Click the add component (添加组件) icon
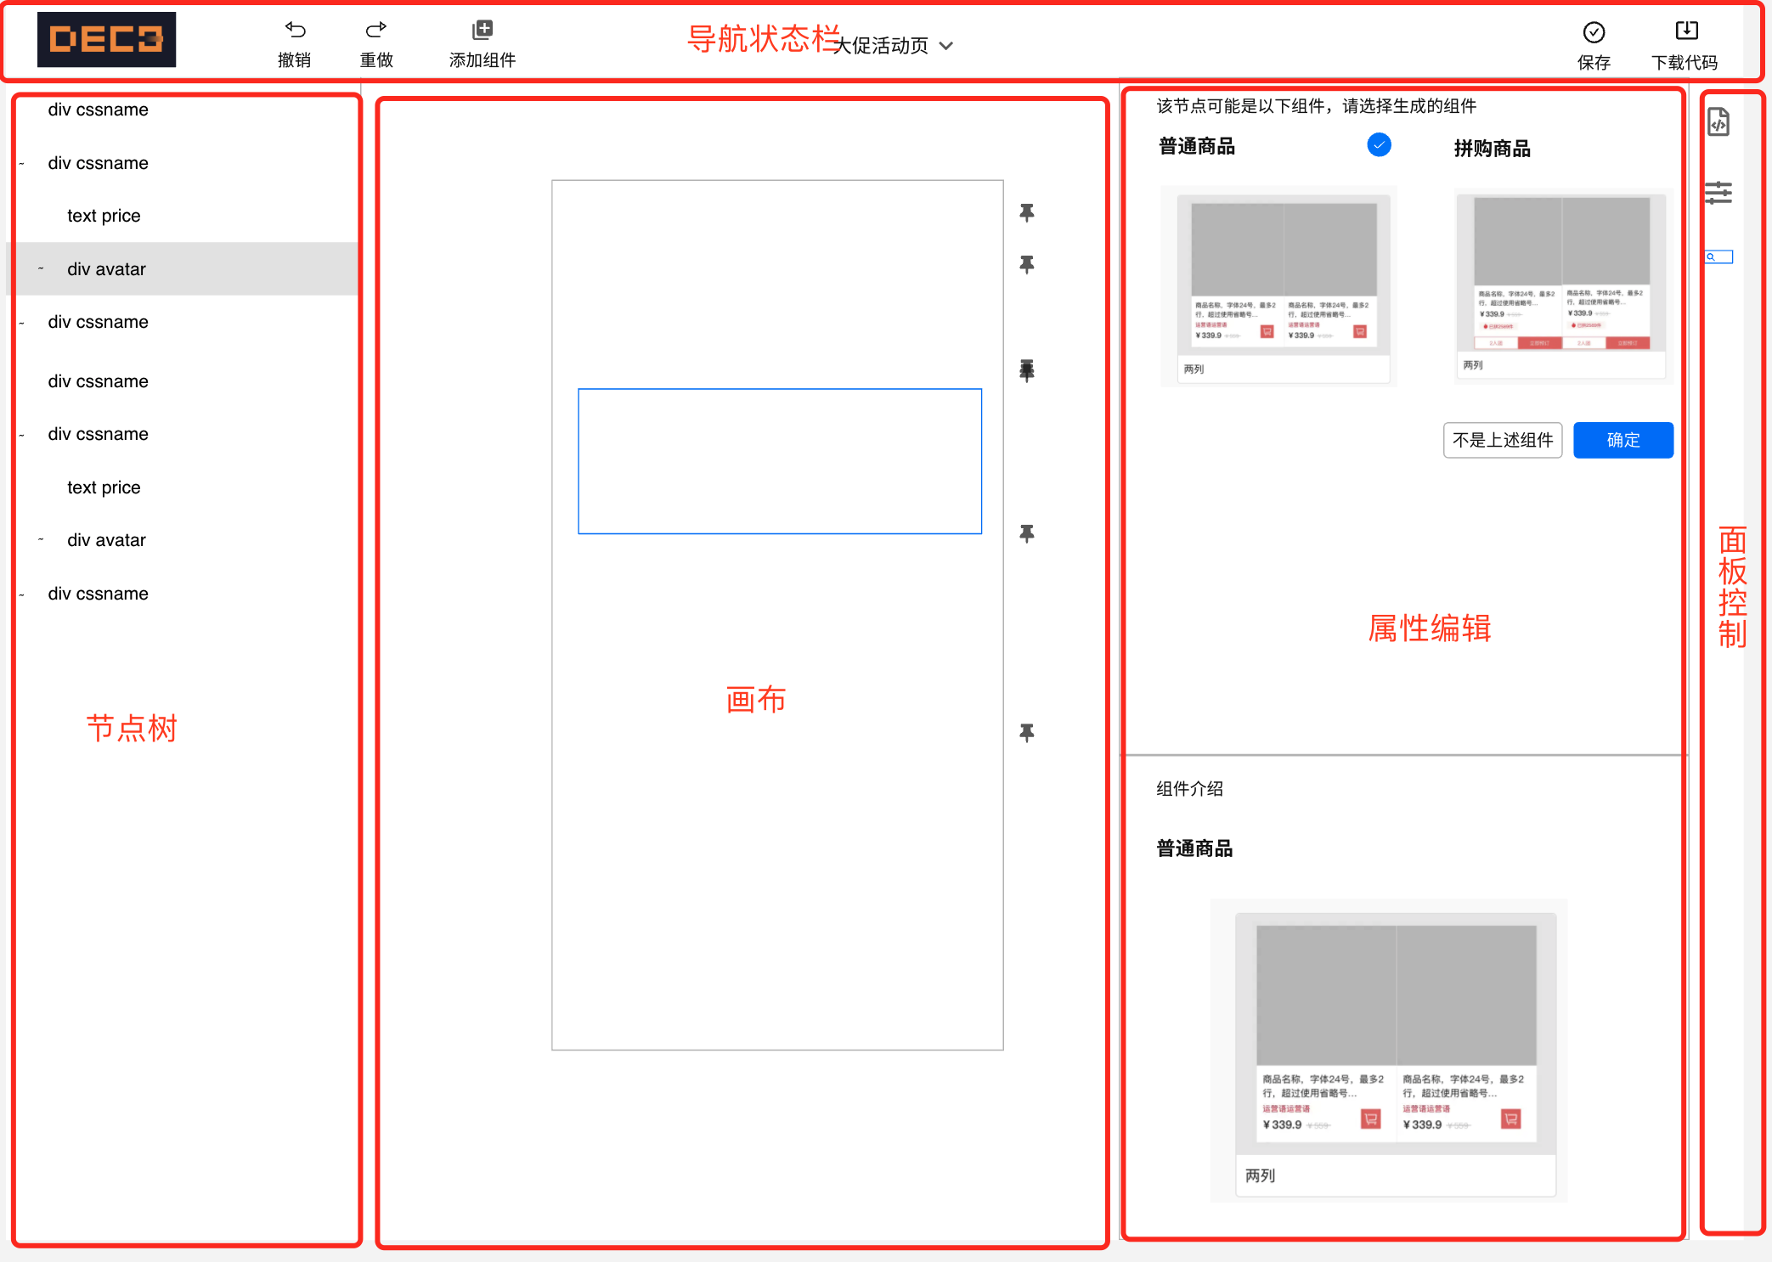This screenshot has width=1772, height=1262. (x=482, y=31)
